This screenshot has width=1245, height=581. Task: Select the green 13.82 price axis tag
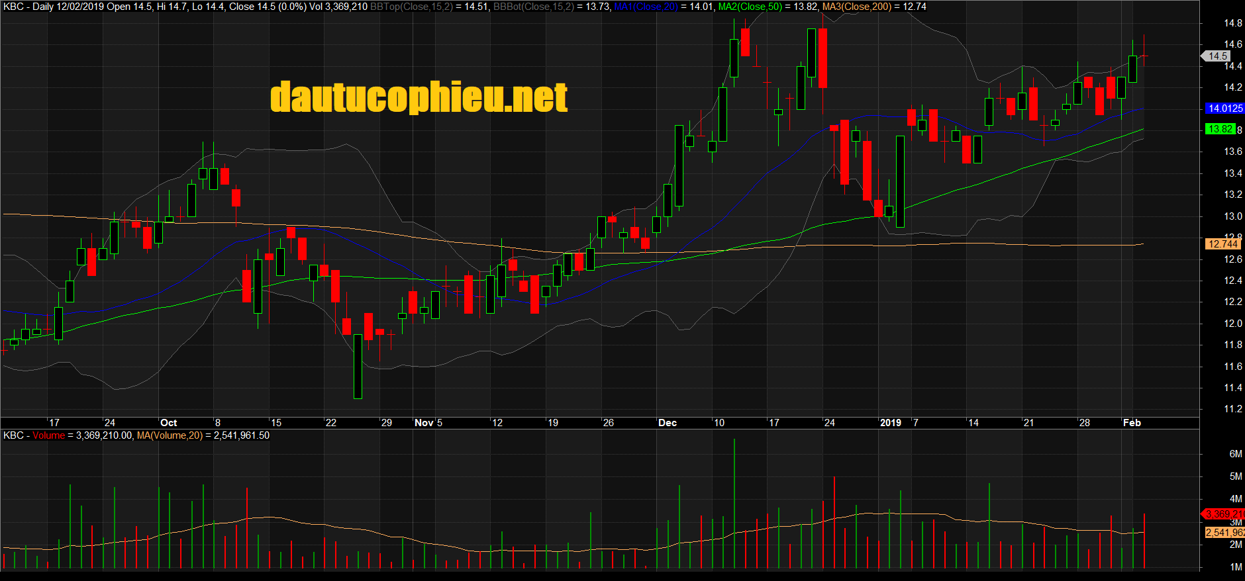pos(1220,129)
